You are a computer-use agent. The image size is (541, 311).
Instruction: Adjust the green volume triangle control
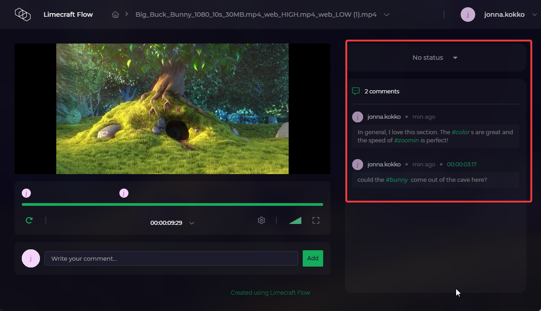pyautogui.click(x=295, y=220)
